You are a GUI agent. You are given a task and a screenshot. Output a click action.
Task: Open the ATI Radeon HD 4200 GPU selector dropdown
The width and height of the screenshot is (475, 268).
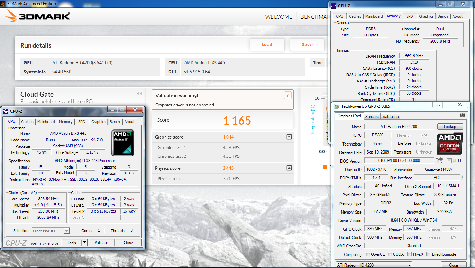(x=374, y=265)
